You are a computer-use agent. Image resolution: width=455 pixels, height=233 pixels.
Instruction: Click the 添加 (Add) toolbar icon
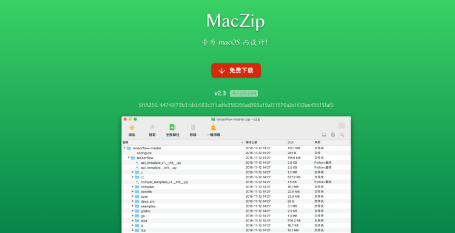point(132,127)
